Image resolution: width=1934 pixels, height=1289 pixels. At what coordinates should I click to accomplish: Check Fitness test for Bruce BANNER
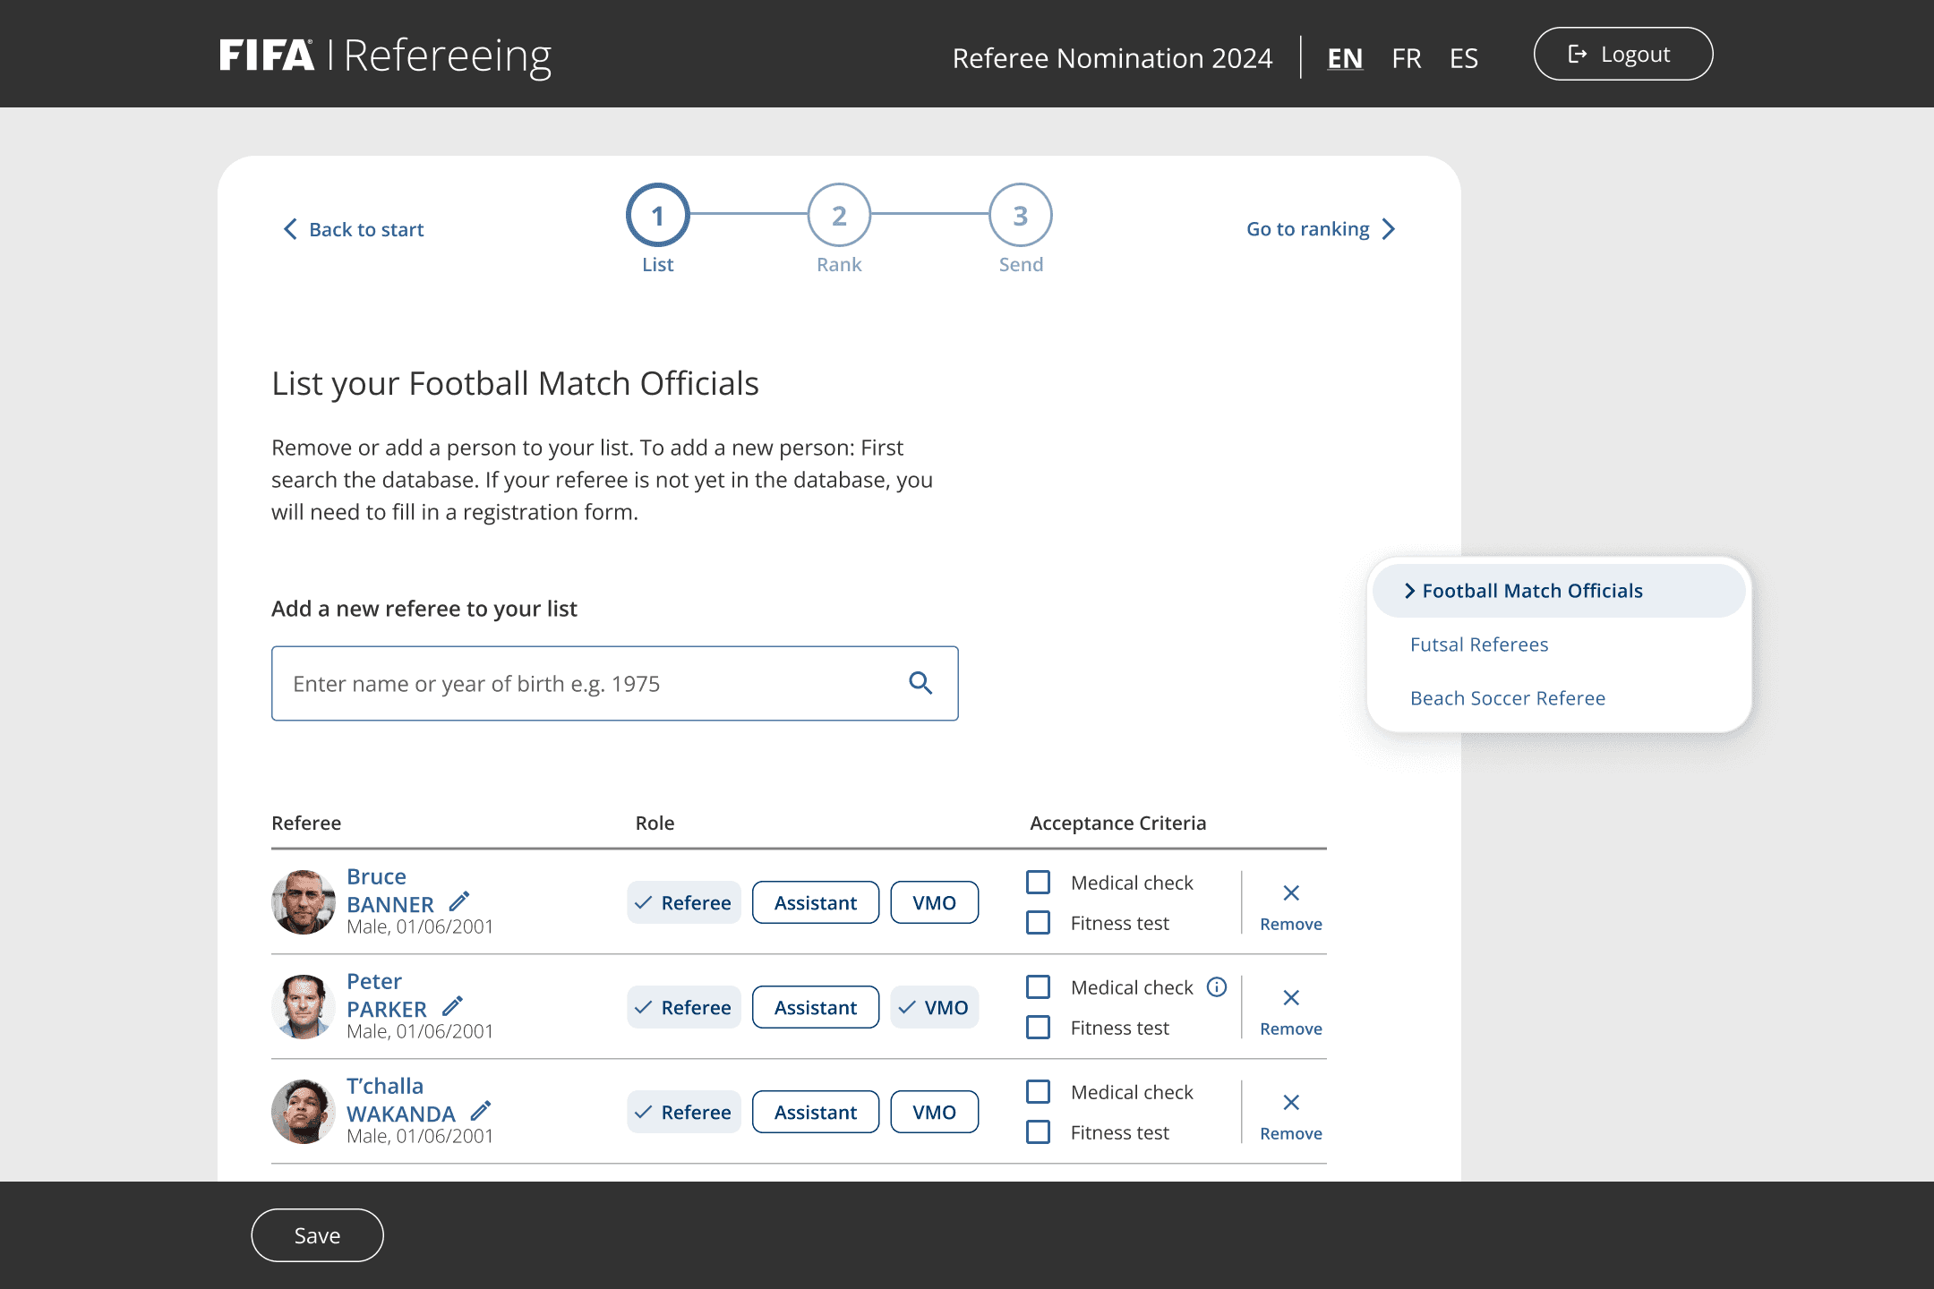1038,923
